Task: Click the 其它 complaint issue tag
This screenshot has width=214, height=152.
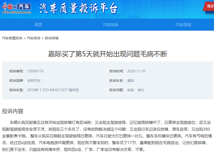Action: (141, 90)
